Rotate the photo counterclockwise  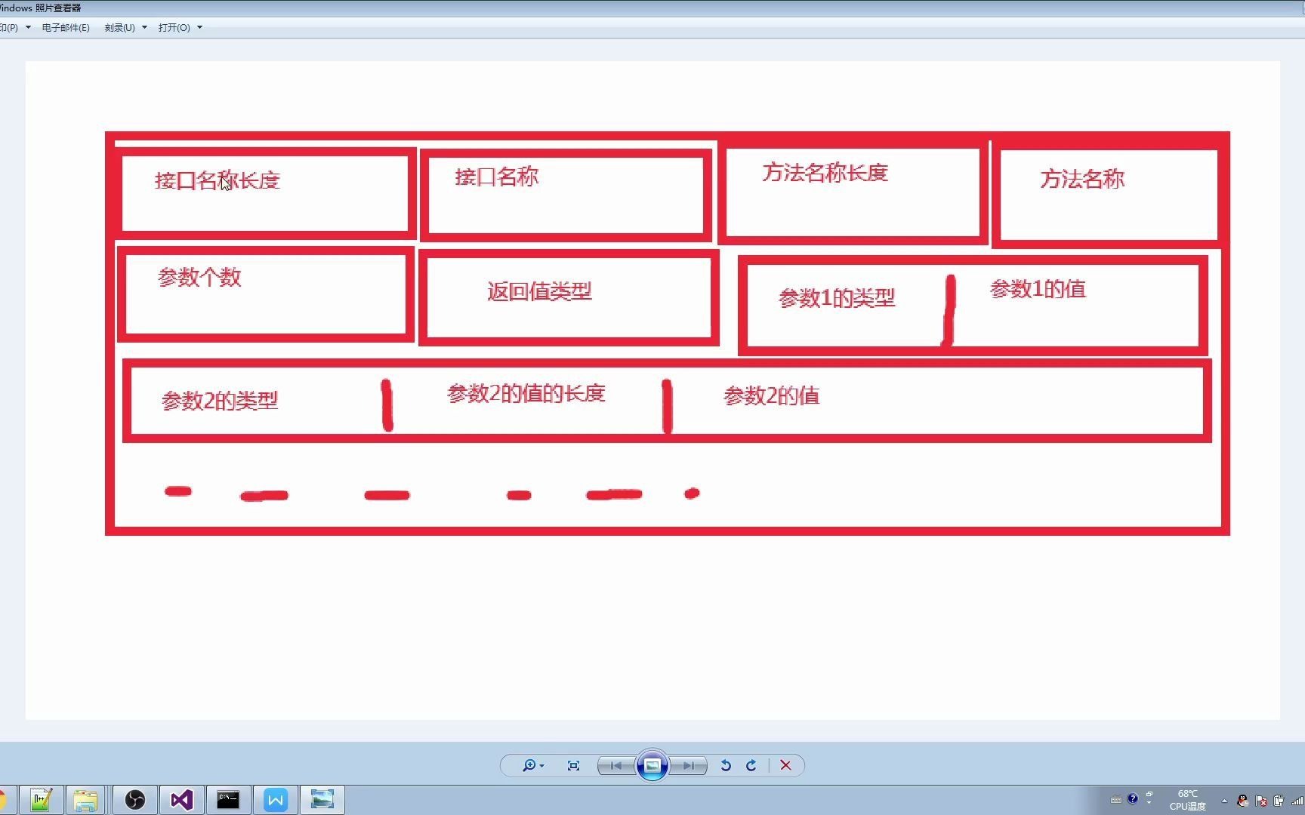pos(726,765)
